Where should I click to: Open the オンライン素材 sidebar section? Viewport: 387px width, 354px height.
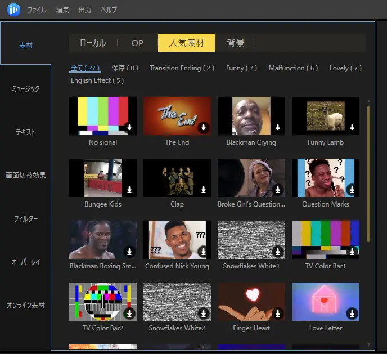pos(26,306)
